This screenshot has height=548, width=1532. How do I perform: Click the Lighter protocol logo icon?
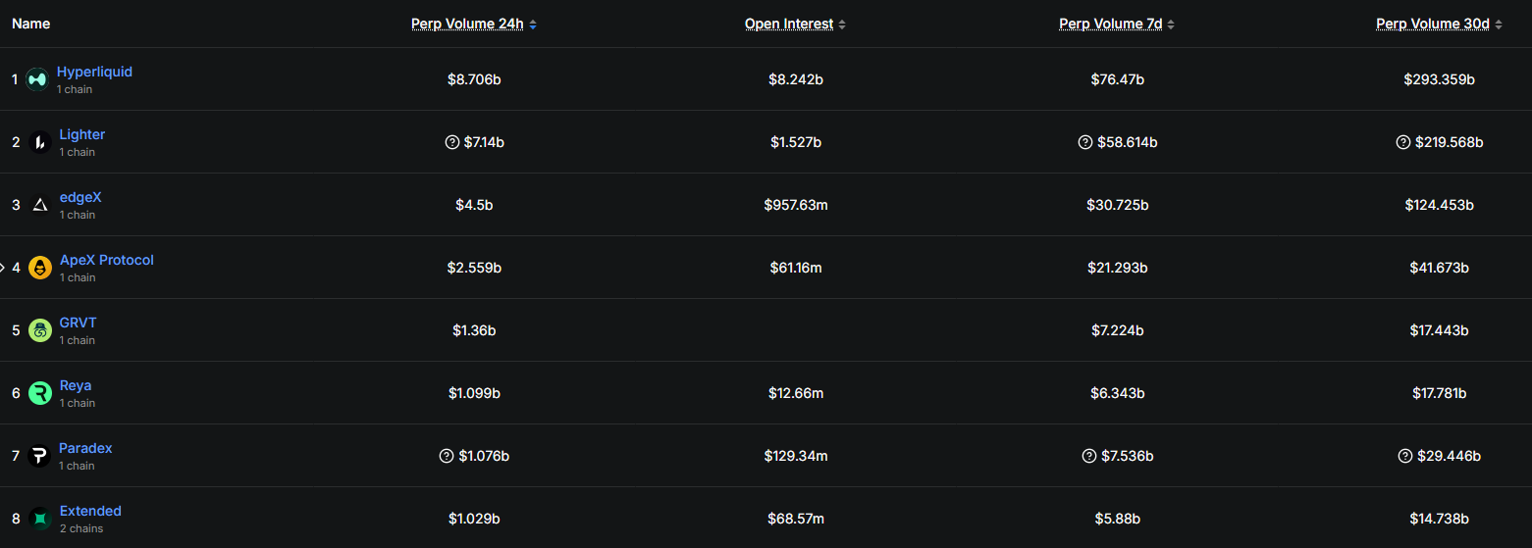coord(40,142)
